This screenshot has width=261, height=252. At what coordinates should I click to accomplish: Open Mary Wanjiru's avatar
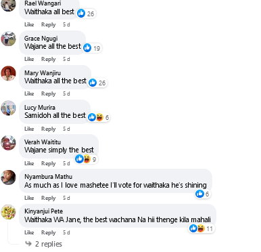click(x=8, y=73)
